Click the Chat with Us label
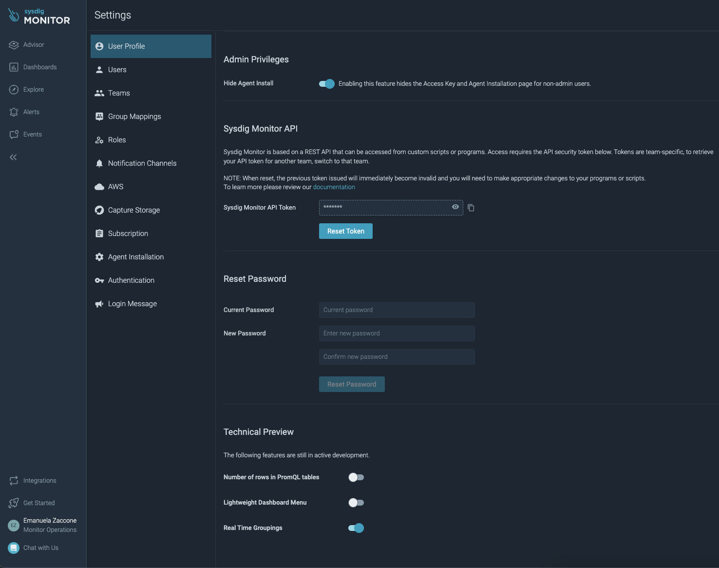The image size is (719, 568). [x=41, y=548]
